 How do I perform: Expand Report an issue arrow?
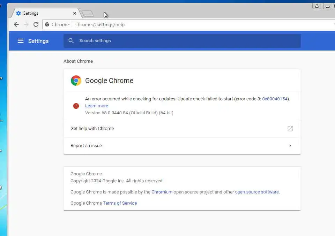tap(290, 146)
